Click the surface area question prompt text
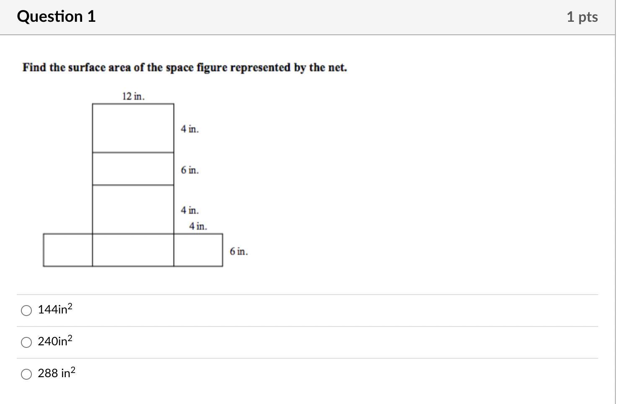 185,67
